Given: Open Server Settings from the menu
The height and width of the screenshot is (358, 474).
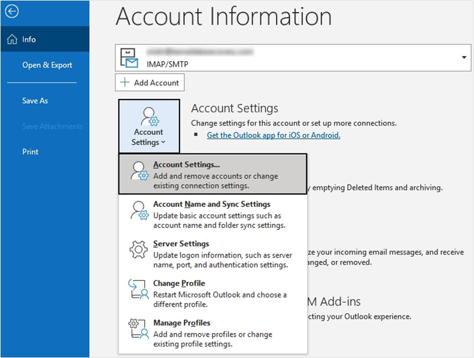Looking at the screenshot, I should [213, 254].
